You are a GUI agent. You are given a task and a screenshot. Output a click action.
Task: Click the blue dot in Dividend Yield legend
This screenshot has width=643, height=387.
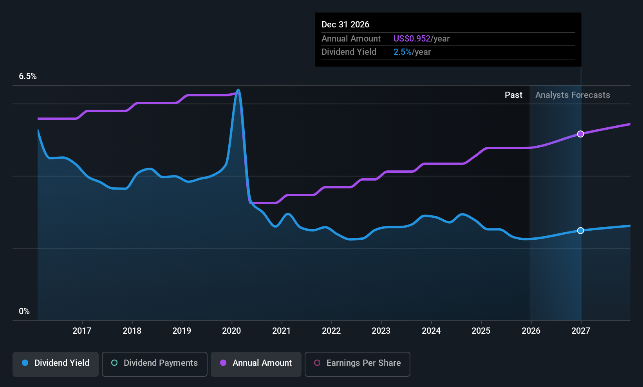coord(25,363)
